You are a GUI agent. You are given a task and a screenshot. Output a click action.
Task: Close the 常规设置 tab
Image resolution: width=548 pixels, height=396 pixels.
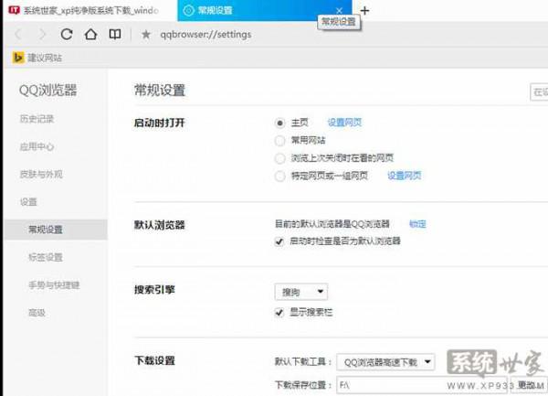[339, 10]
